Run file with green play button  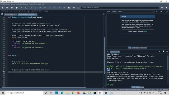[x=21, y=8]
